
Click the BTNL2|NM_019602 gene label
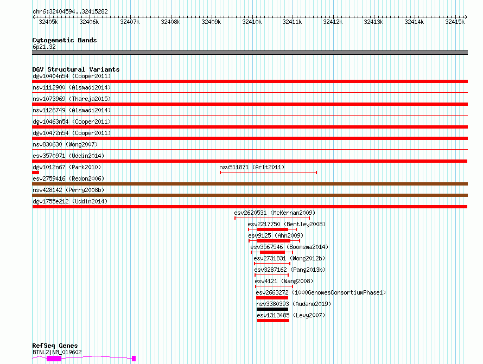(57, 352)
